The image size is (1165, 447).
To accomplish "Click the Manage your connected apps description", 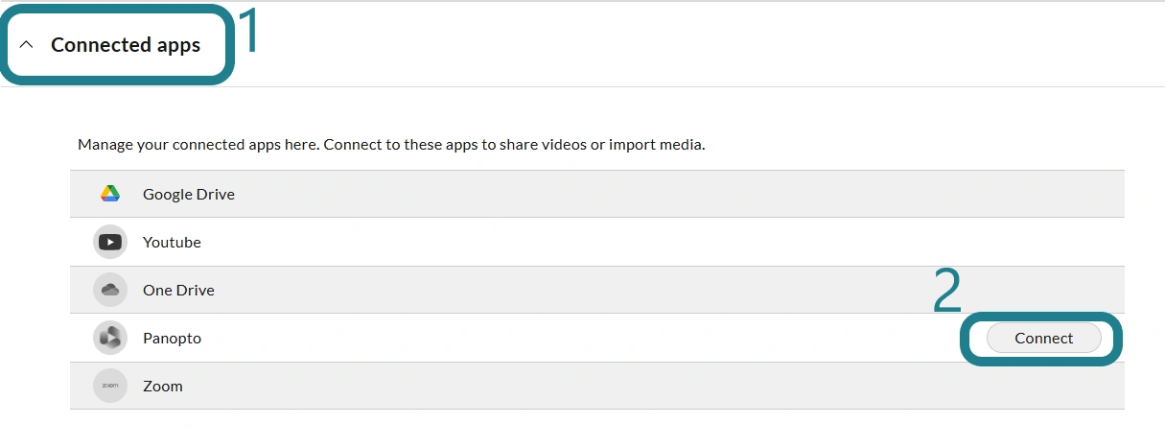I will pyautogui.click(x=391, y=146).
